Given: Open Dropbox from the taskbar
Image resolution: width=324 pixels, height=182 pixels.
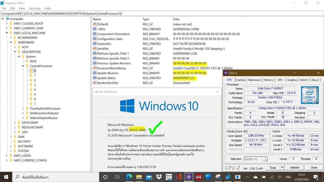Looking at the screenshot, I should [x=159, y=177].
